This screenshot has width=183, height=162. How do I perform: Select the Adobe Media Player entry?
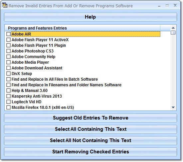[x=30, y=62]
